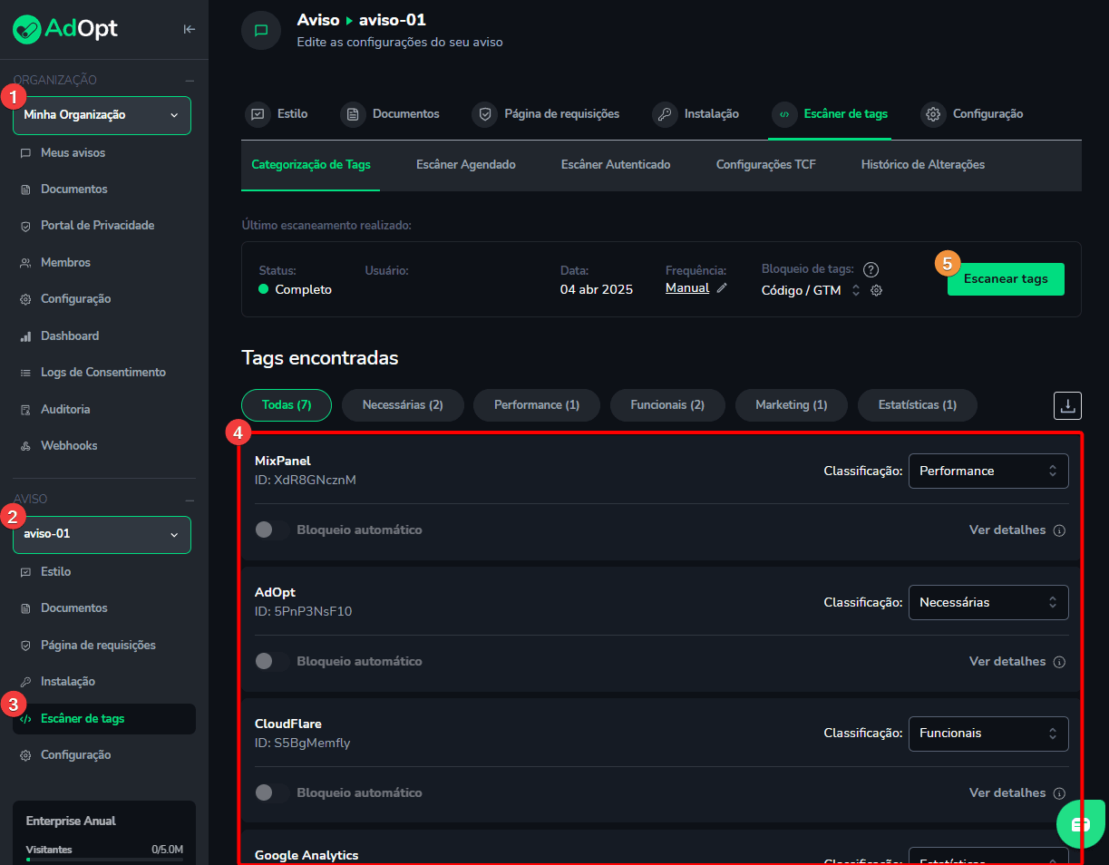Toggle Bloqueio automático for AdOpt
The image size is (1109, 865).
272,662
